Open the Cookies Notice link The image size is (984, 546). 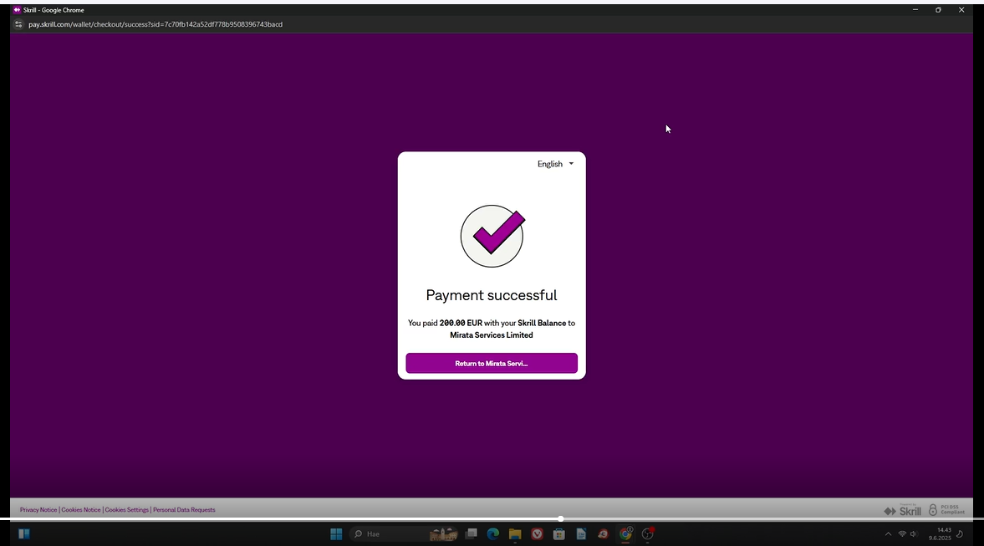81,509
